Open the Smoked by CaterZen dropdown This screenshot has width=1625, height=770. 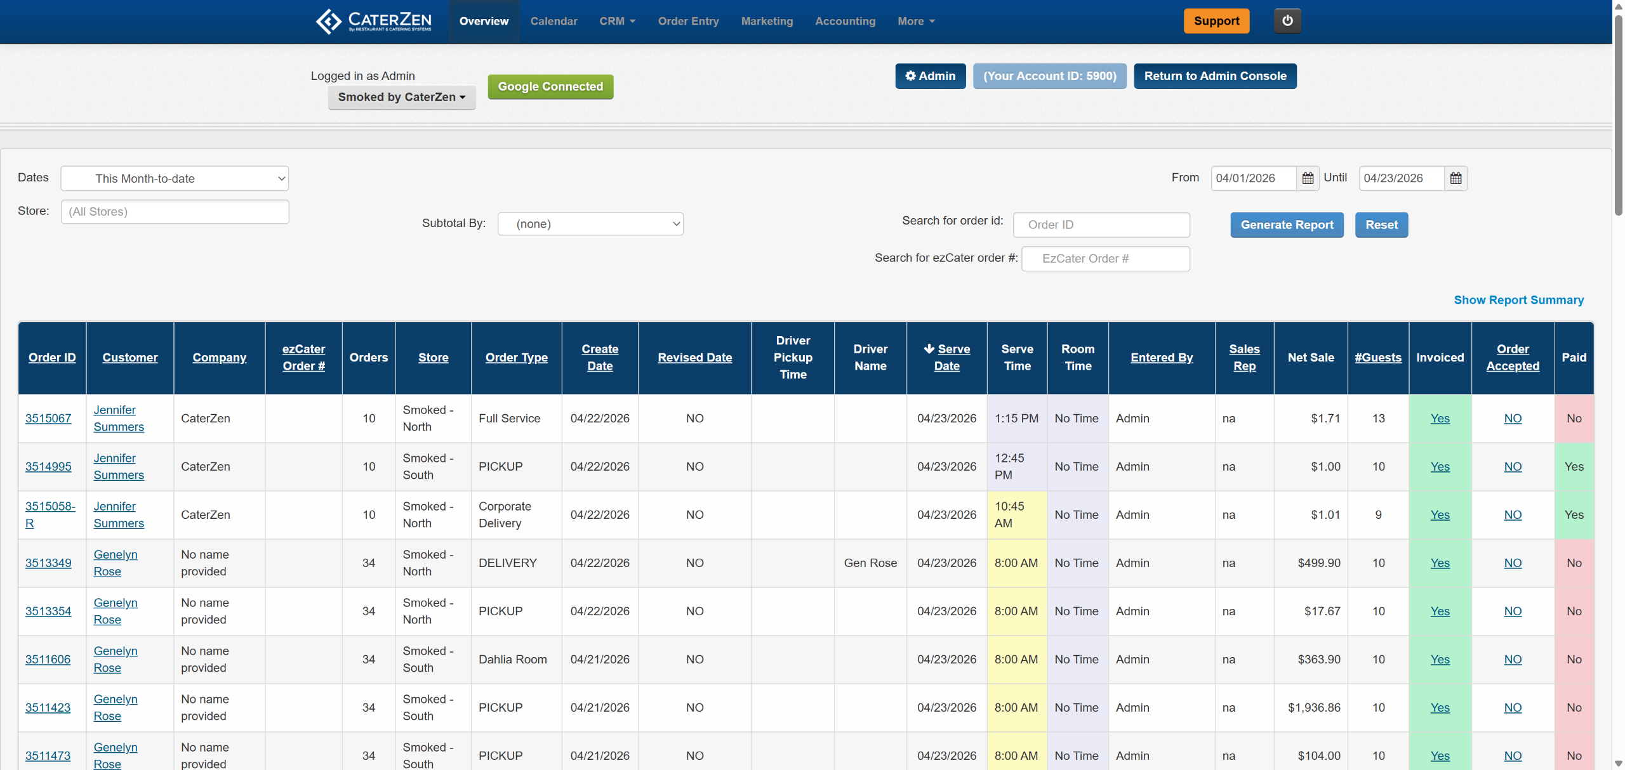point(402,97)
